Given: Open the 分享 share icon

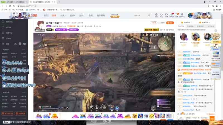Looking at the screenshot, I should (x=163, y=30).
